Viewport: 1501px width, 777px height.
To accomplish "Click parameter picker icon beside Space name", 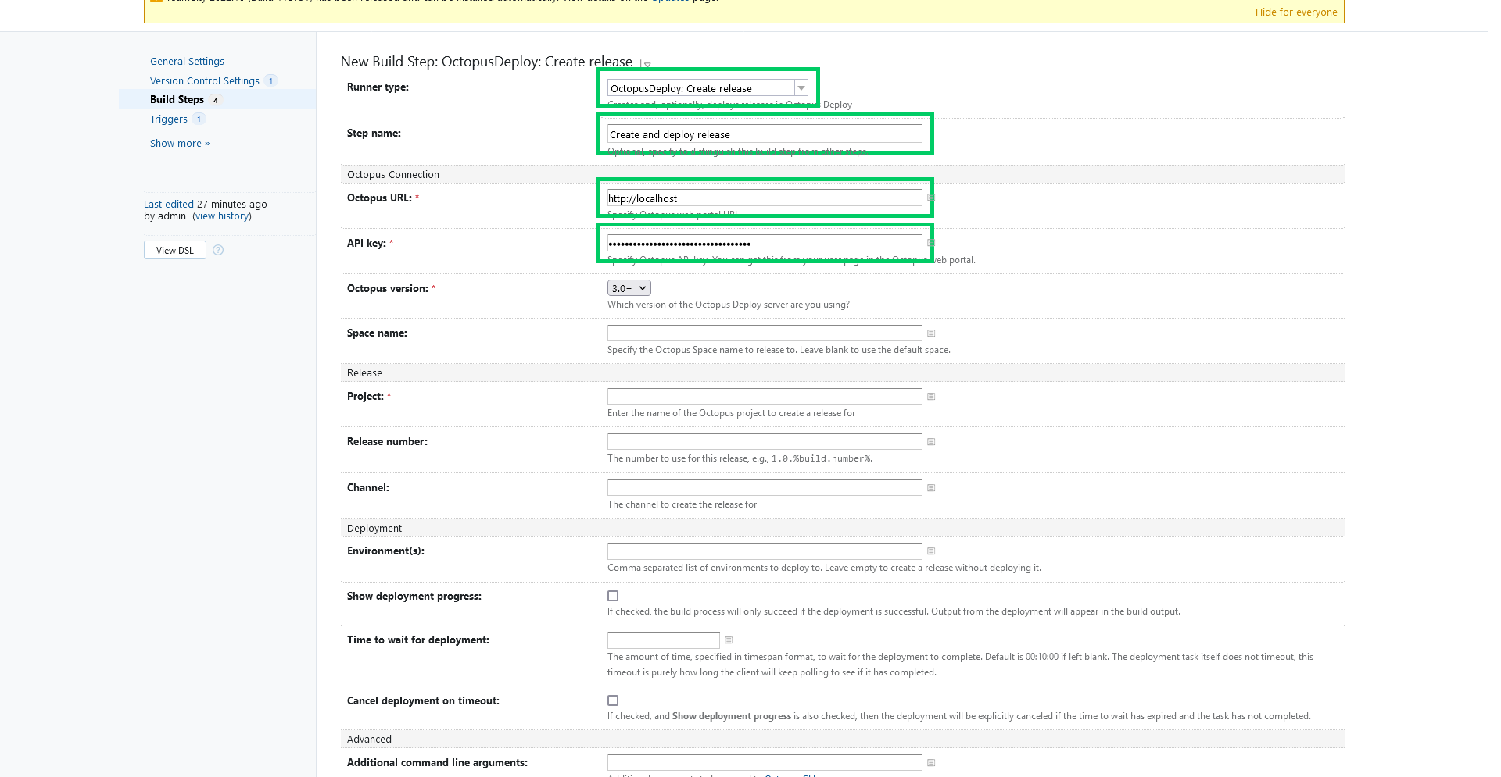I will pyautogui.click(x=931, y=333).
